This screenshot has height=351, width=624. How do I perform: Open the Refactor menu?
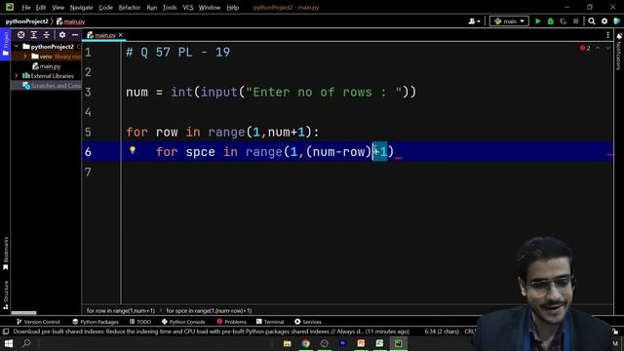pos(130,7)
